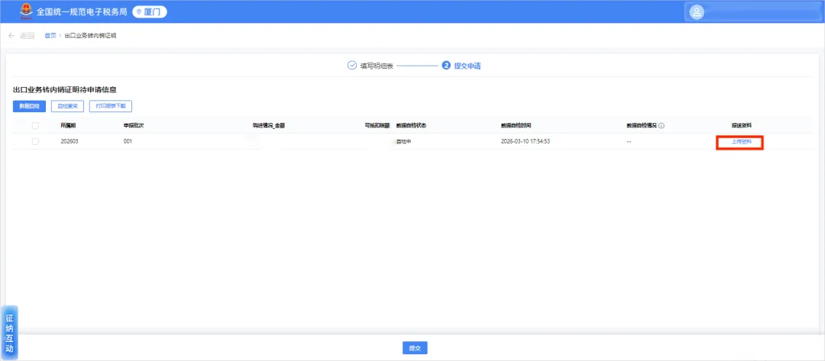Check the 202603 row checkbox

tap(35, 141)
